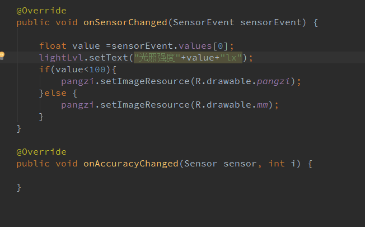
Task: Click the first @Override annotation
Action: [41, 11]
